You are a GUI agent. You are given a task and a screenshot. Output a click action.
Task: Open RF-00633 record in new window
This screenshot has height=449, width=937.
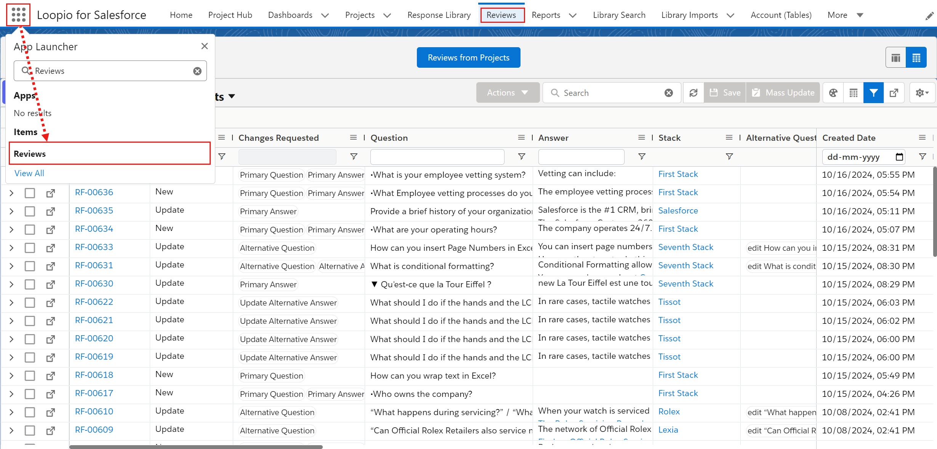pos(50,248)
